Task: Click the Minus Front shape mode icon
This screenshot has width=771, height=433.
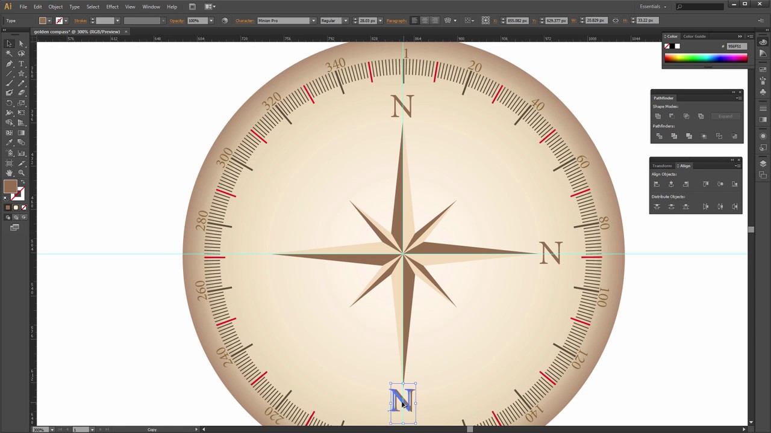Action: [672, 116]
